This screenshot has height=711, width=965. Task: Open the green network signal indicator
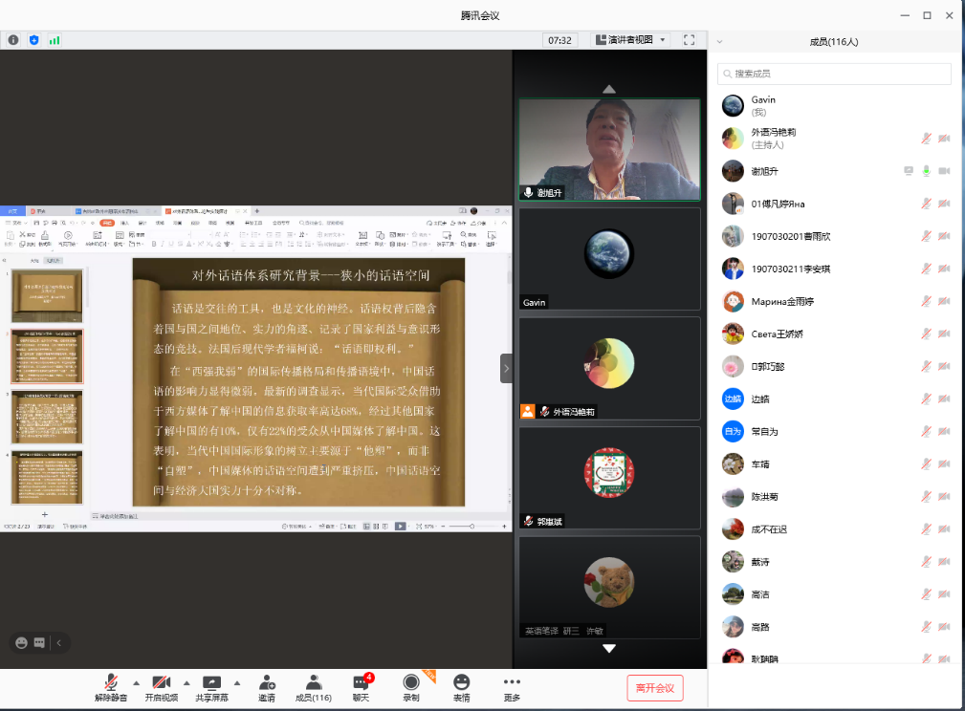click(x=55, y=40)
